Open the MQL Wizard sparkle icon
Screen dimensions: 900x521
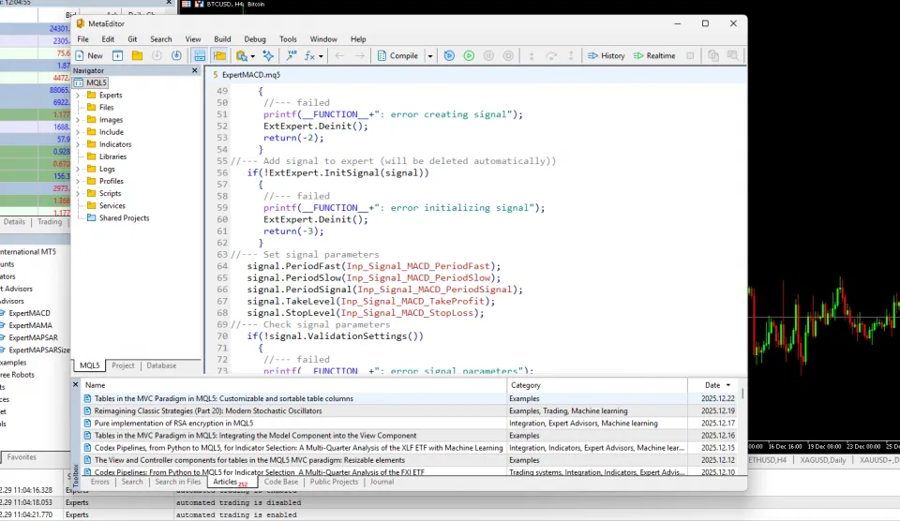[x=268, y=56]
